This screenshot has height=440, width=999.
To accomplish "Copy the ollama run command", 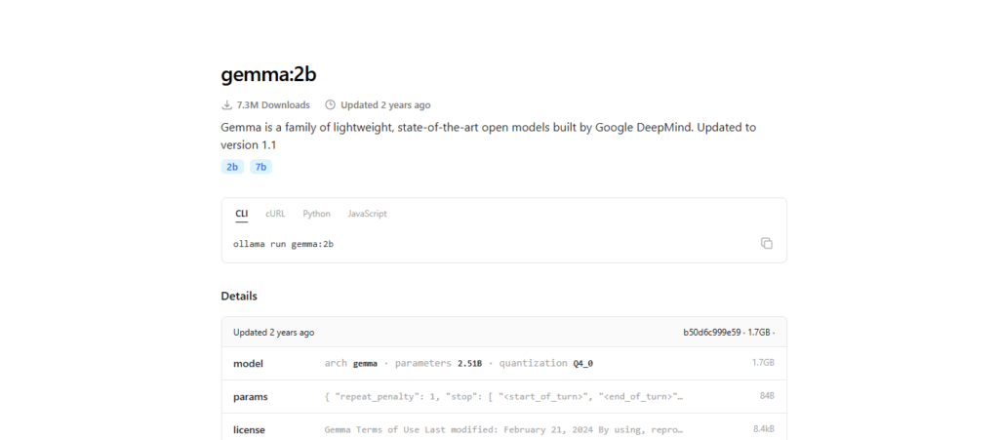I will (x=767, y=243).
